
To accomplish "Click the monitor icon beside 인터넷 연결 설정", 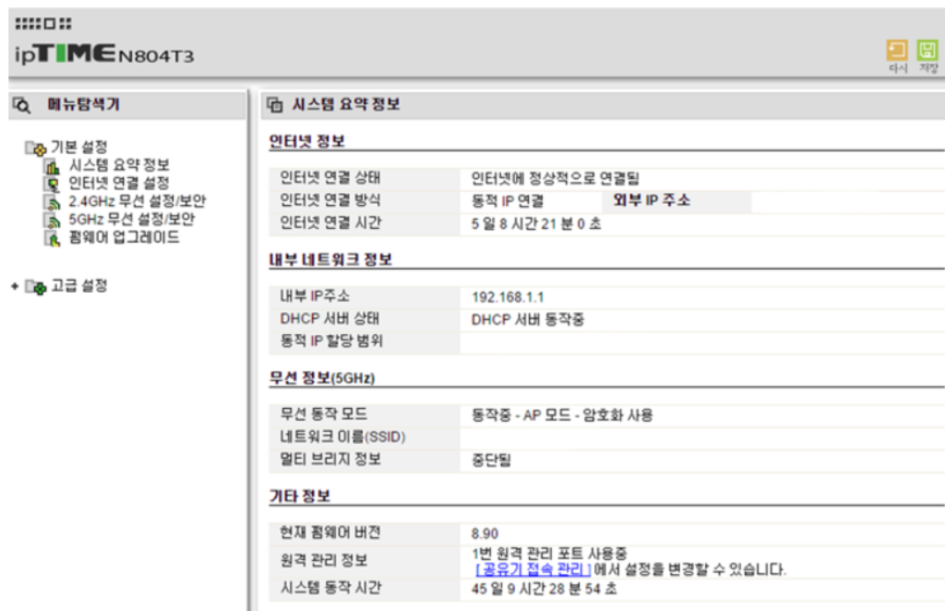I will pyautogui.click(x=54, y=184).
